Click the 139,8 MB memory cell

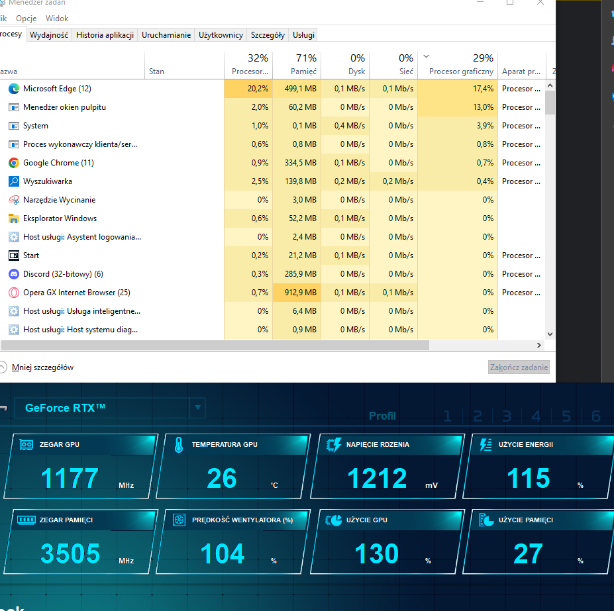pos(297,181)
